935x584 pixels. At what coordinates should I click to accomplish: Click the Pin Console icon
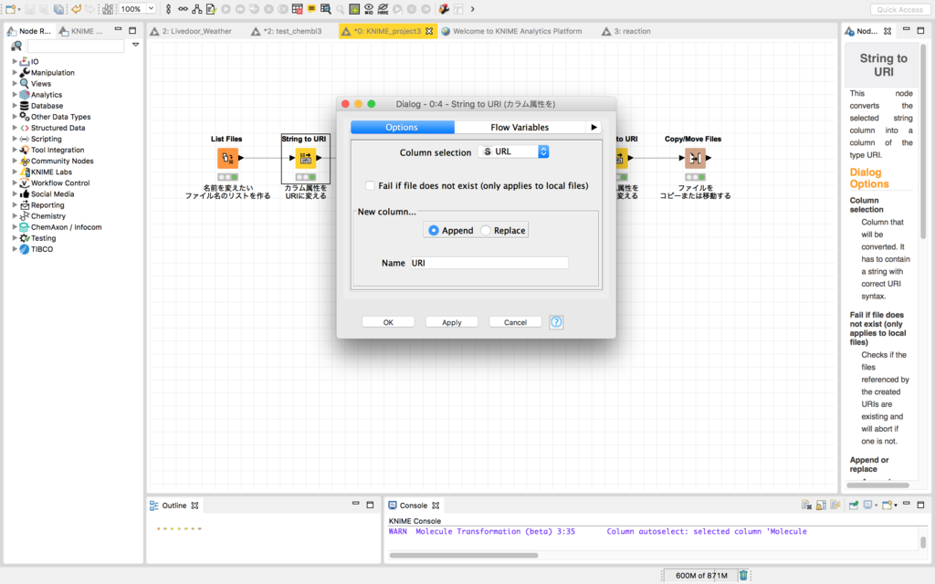tap(854, 505)
